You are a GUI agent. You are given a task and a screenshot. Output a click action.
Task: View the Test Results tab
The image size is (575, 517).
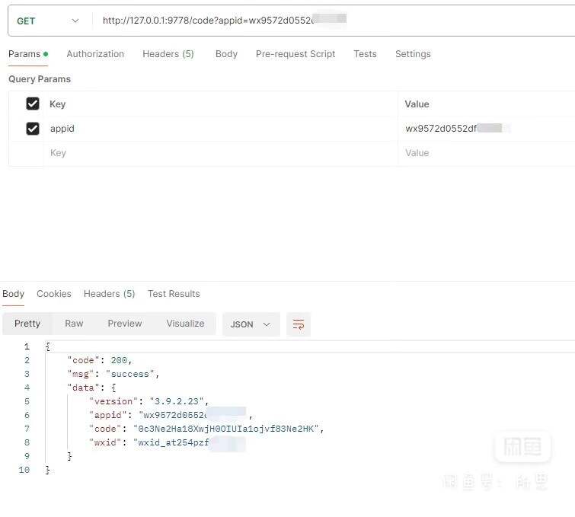174,294
